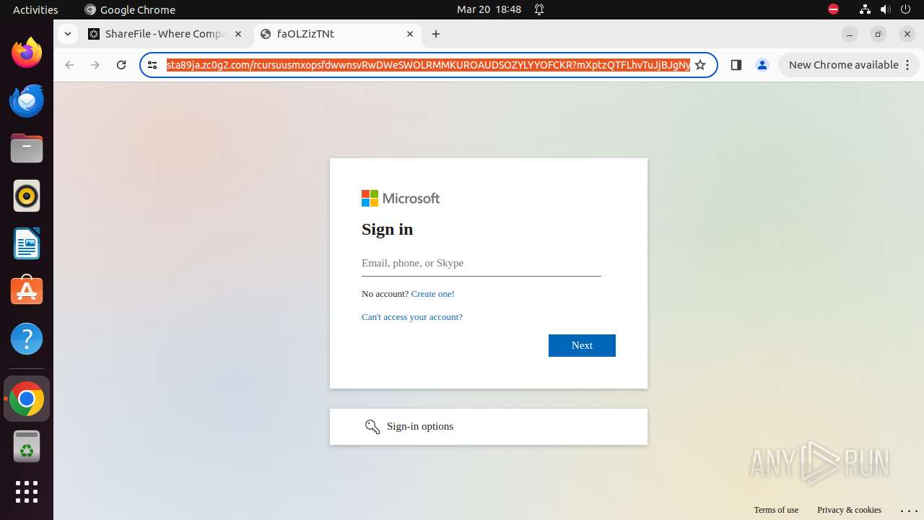Open the notification bell in top bar
Viewport: 924px width, 520px height.
click(539, 9)
